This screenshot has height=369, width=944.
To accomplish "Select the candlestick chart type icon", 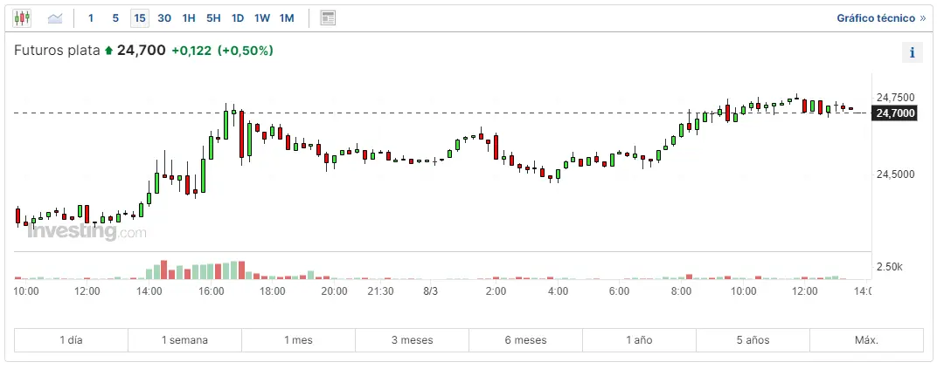I will pos(22,17).
